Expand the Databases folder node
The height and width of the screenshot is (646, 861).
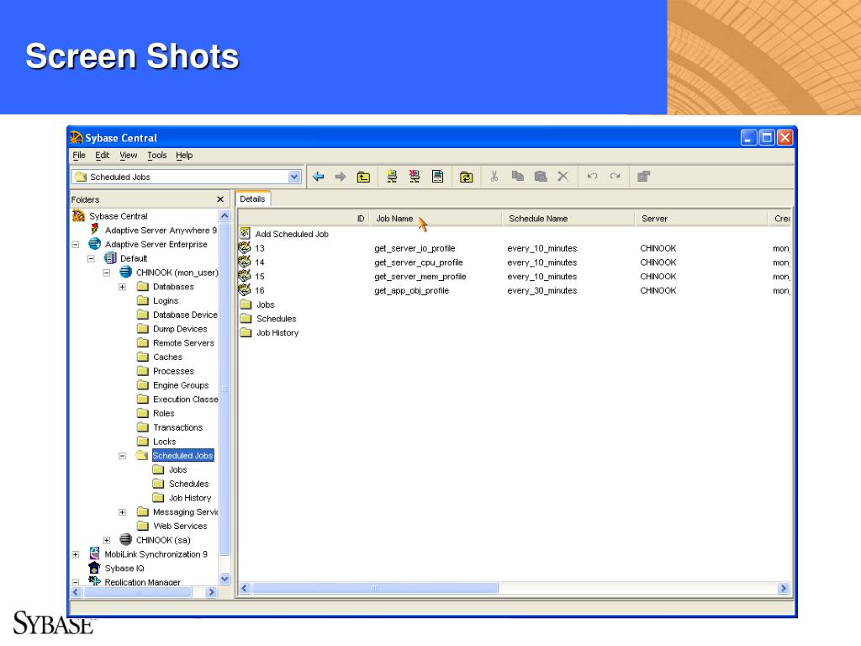point(123,287)
